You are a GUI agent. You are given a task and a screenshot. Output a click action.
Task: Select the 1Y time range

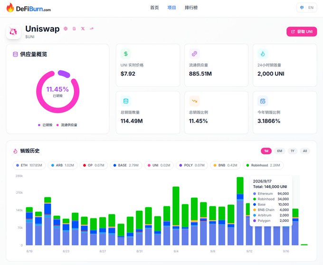(293, 151)
